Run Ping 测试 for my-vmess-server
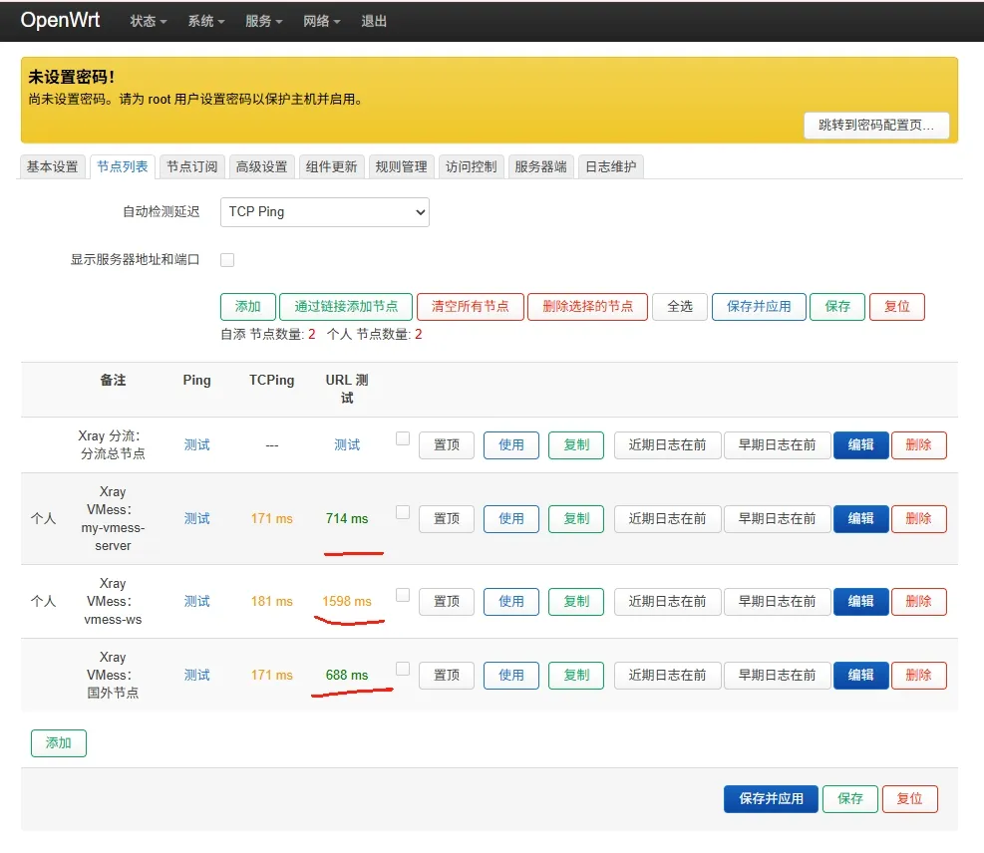Viewport: 984px width, 853px height. 196,519
